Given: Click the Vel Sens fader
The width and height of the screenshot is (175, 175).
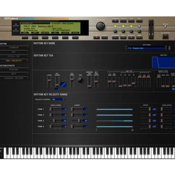Looking at the screenshot, I should point(72,80).
